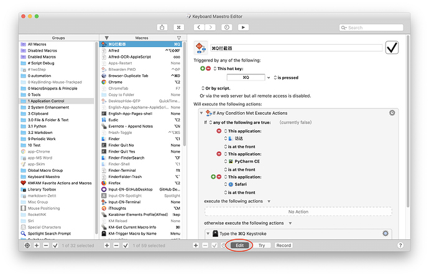Click the ⌘Q hot key field
The width and height of the screenshot is (429, 276).
click(246, 78)
